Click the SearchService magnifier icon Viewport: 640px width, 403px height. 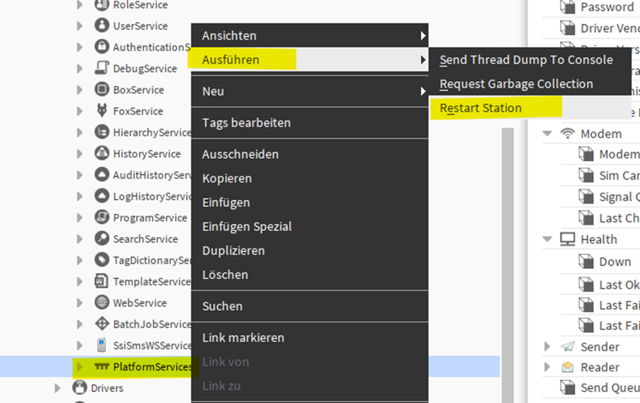(x=102, y=239)
